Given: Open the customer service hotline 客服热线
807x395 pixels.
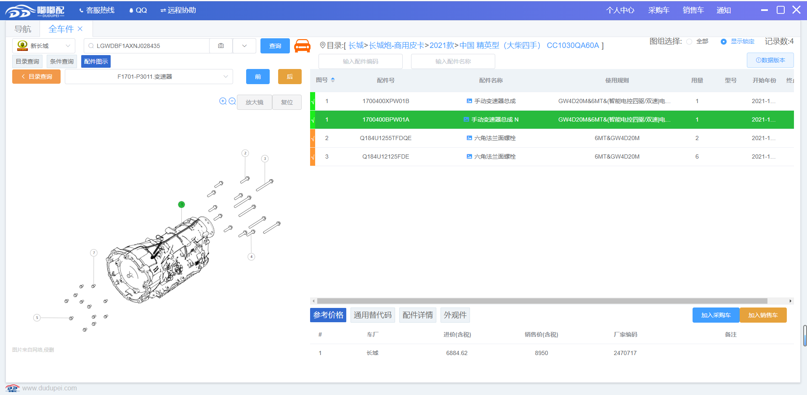Looking at the screenshot, I should point(97,10).
